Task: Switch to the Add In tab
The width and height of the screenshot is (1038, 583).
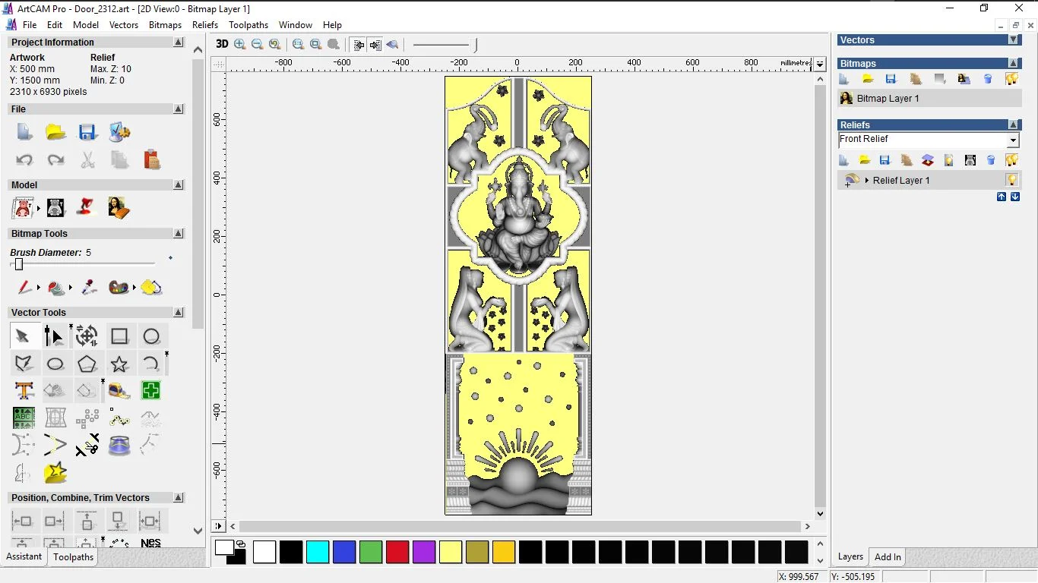Action: [x=888, y=556]
